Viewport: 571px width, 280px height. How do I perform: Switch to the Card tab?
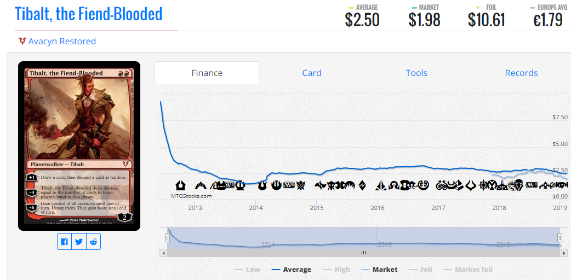coord(312,73)
